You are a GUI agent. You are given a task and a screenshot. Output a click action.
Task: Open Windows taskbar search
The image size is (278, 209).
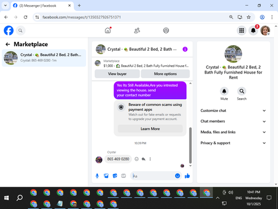pos(19,198)
